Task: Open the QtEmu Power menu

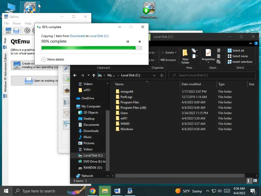Action: click(x=17, y=23)
